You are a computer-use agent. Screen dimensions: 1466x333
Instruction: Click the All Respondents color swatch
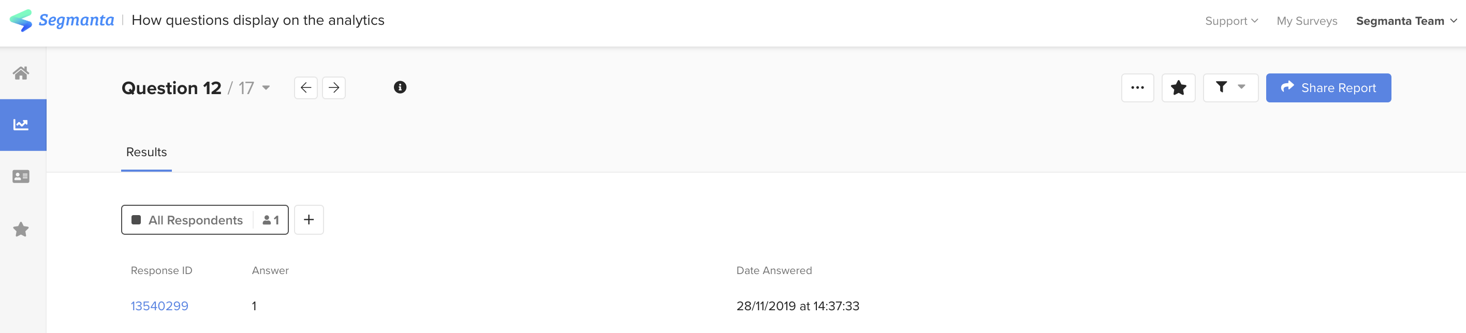click(x=136, y=220)
